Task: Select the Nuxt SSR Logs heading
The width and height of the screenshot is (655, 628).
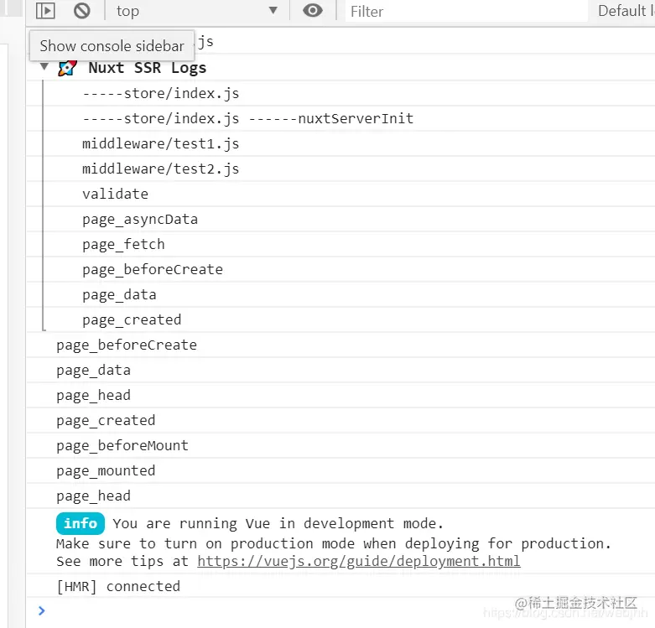Action: (x=147, y=68)
